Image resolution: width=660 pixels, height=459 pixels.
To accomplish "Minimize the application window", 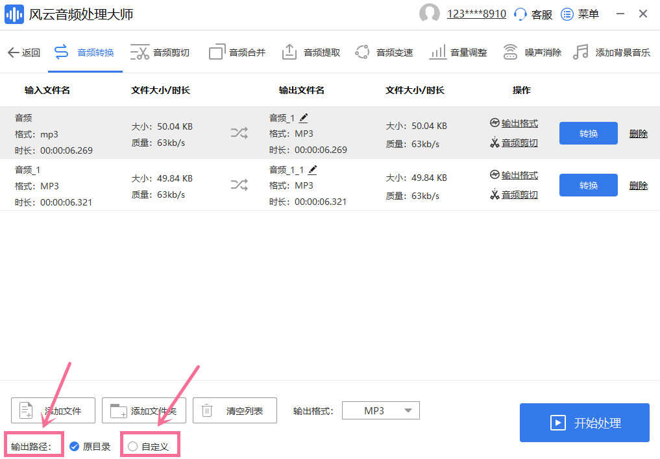I will tap(620, 14).
